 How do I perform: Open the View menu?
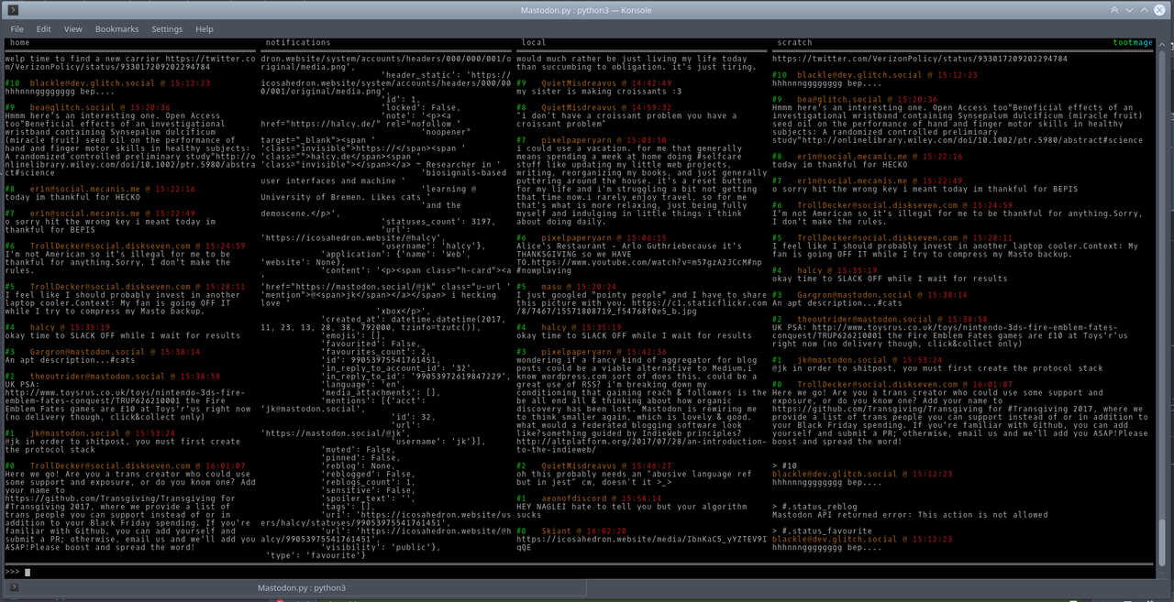tap(72, 29)
